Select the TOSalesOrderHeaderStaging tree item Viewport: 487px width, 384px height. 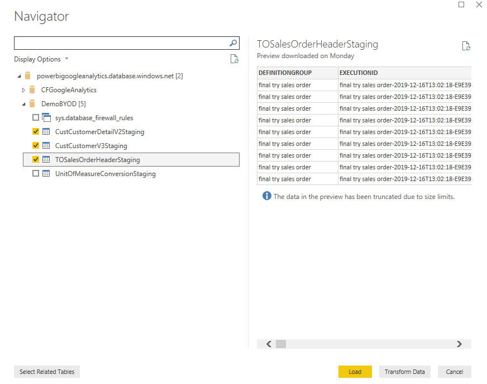click(131, 159)
